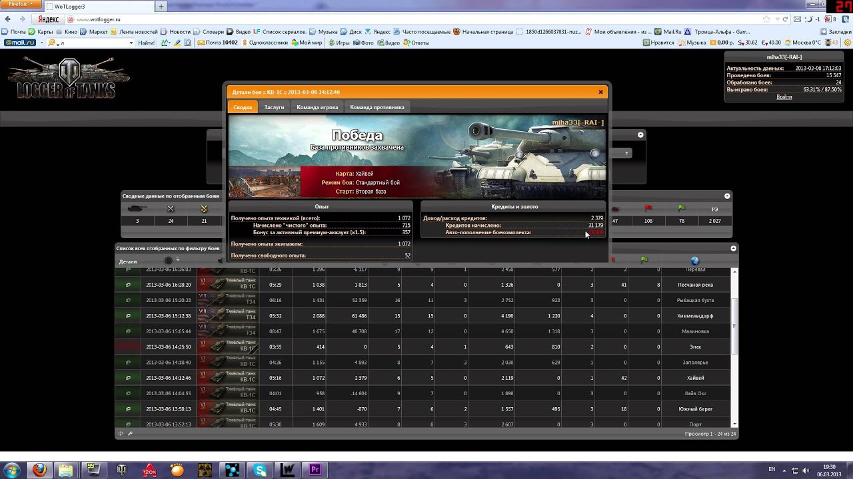Image resolution: width=853 pixels, height=479 pixels.
Task: Open the Почта bookmark
Action: pyautogui.click(x=13, y=31)
